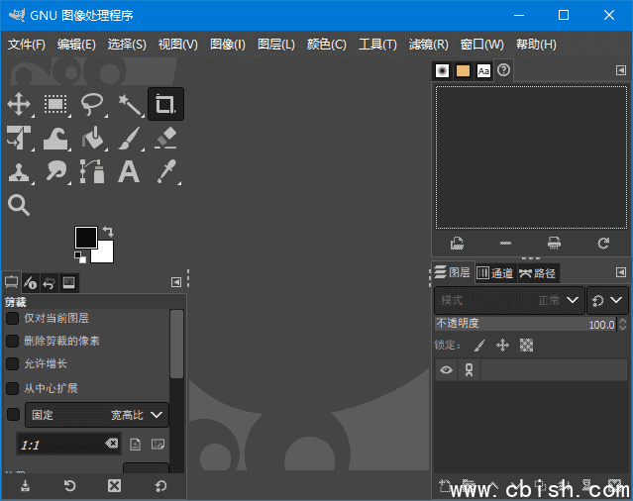Swap foreground and background colors
The image size is (633, 501).
click(x=108, y=231)
